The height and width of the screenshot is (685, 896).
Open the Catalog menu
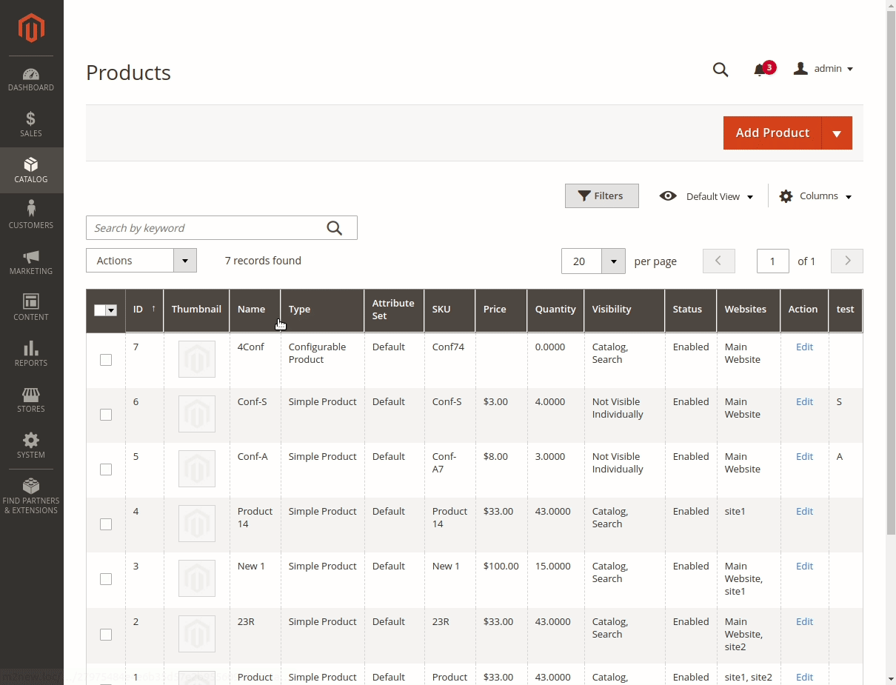point(31,170)
